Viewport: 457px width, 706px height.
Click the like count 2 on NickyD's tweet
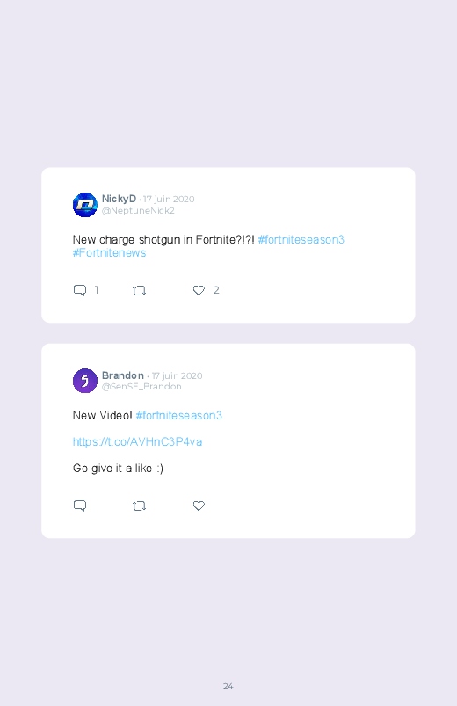[x=216, y=290]
